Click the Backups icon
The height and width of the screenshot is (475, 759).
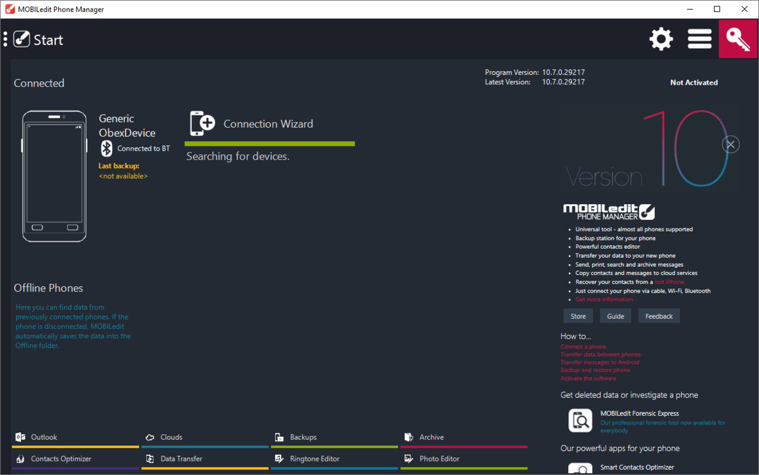click(279, 438)
